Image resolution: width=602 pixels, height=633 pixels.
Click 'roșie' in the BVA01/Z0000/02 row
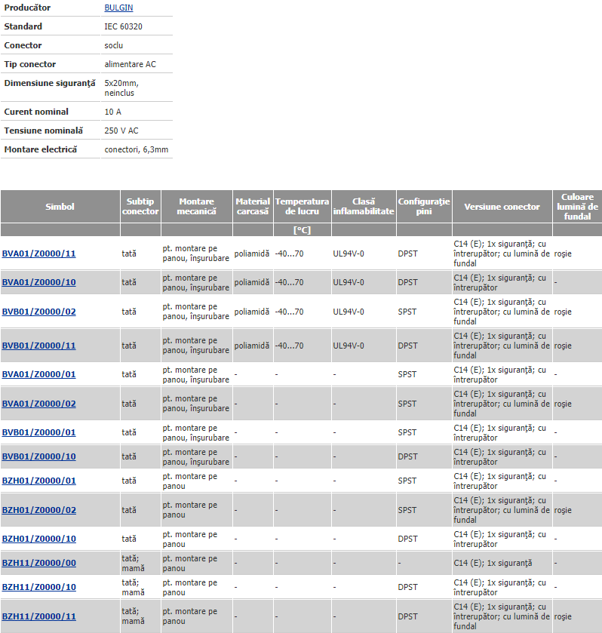(563, 404)
